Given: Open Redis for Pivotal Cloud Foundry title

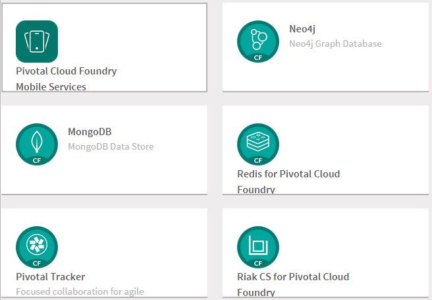Looking at the screenshot, I should (x=288, y=181).
